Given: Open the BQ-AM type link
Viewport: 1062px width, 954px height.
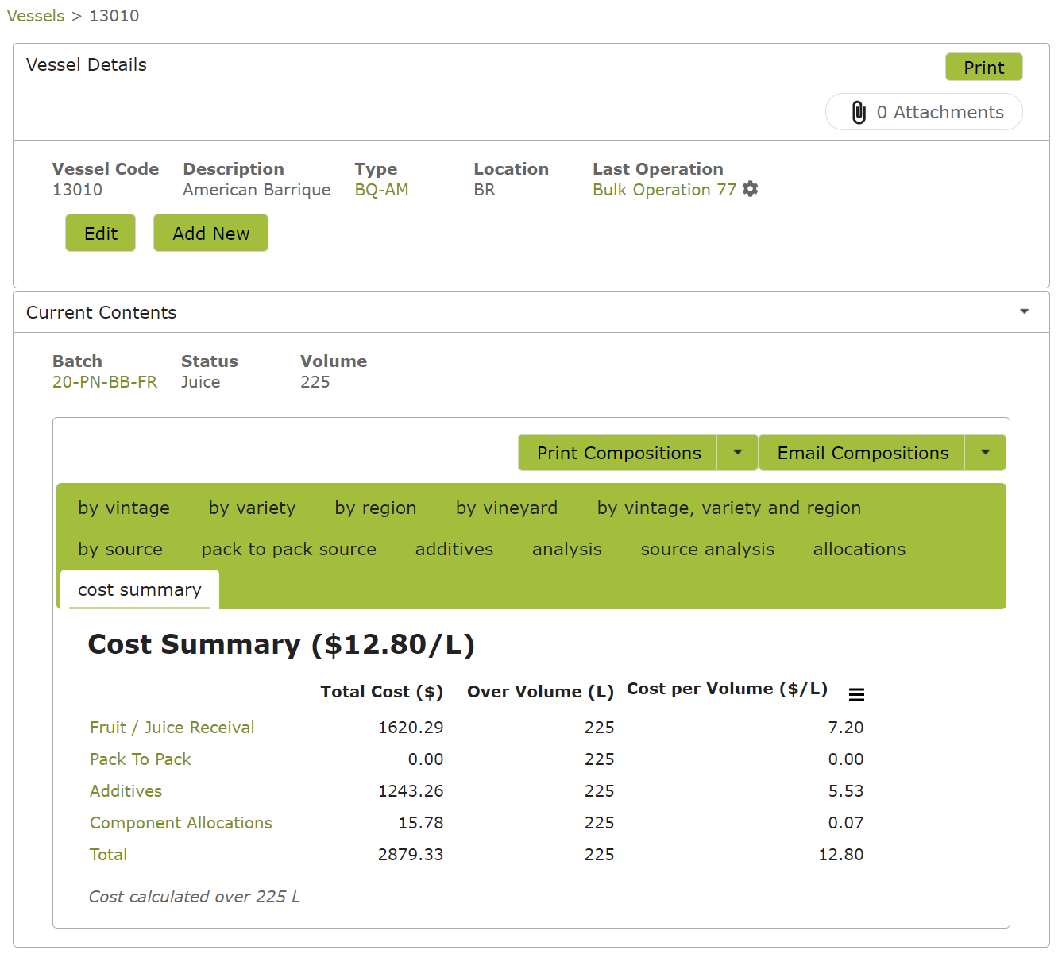Looking at the screenshot, I should click(x=381, y=190).
